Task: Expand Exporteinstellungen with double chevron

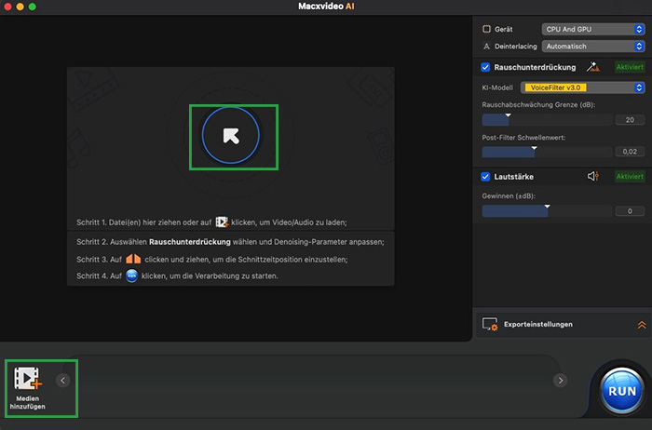Action: coord(642,325)
